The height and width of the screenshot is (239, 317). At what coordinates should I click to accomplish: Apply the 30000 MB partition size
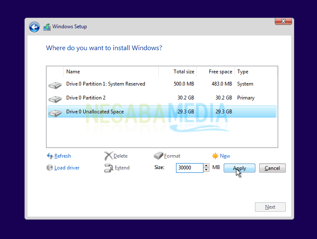tap(239, 168)
